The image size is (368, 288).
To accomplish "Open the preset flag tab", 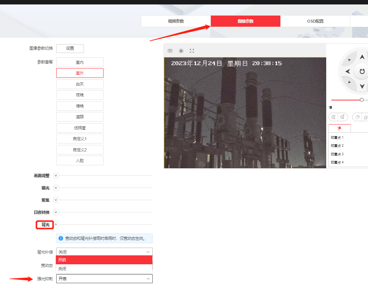I will pyautogui.click(x=340, y=129).
